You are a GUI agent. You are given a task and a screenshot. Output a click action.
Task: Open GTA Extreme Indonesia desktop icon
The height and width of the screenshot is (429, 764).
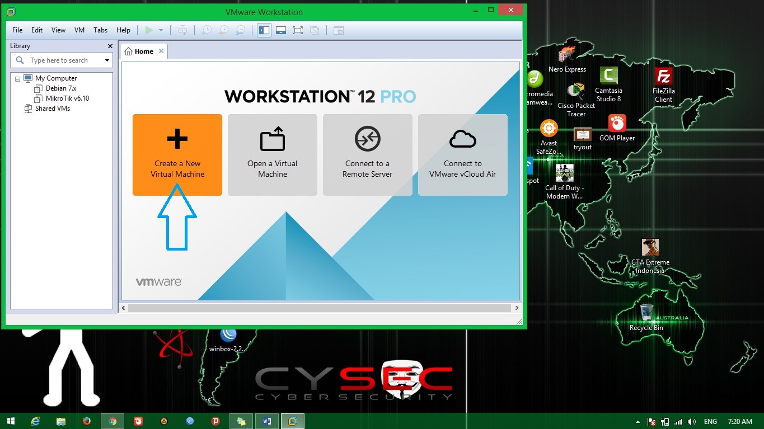650,256
